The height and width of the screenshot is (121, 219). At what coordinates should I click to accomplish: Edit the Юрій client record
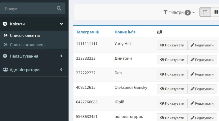(202, 103)
